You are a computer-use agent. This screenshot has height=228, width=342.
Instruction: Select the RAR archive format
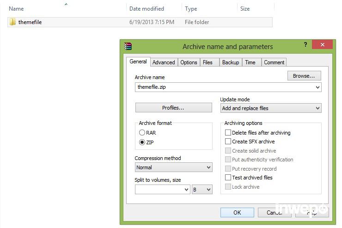pyautogui.click(x=142, y=133)
